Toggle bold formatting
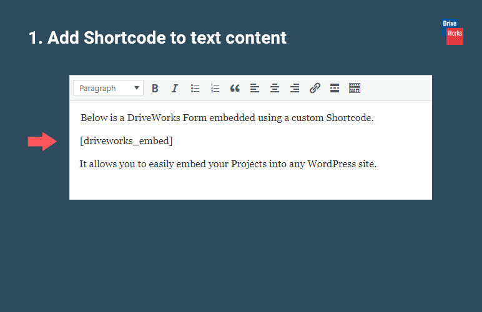Screen dimensions: 482x312 [x=155, y=89]
